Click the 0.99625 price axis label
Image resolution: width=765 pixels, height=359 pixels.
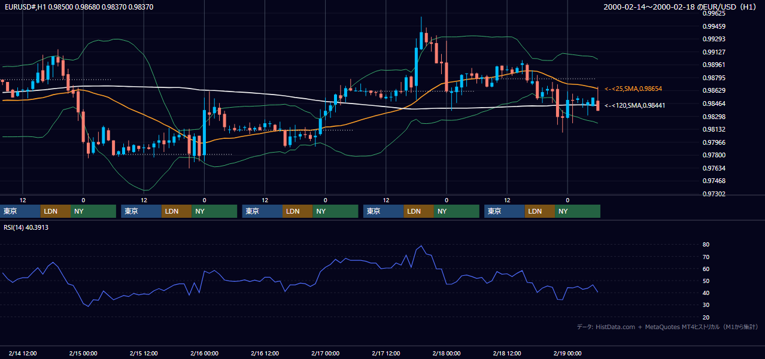click(x=714, y=13)
